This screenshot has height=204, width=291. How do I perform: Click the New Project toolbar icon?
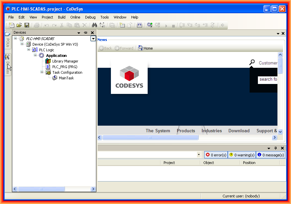(x=12, y=25)
